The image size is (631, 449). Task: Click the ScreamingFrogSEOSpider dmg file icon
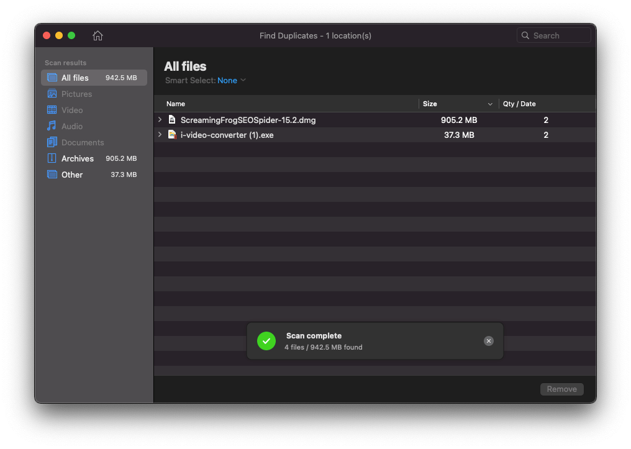pos(172,119)
